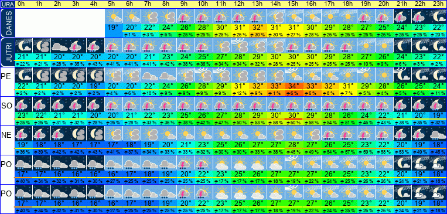
Task: Click the JUTRI 0h moon and cloud icon
Action: pyautogui.click(x=23, y=46)
